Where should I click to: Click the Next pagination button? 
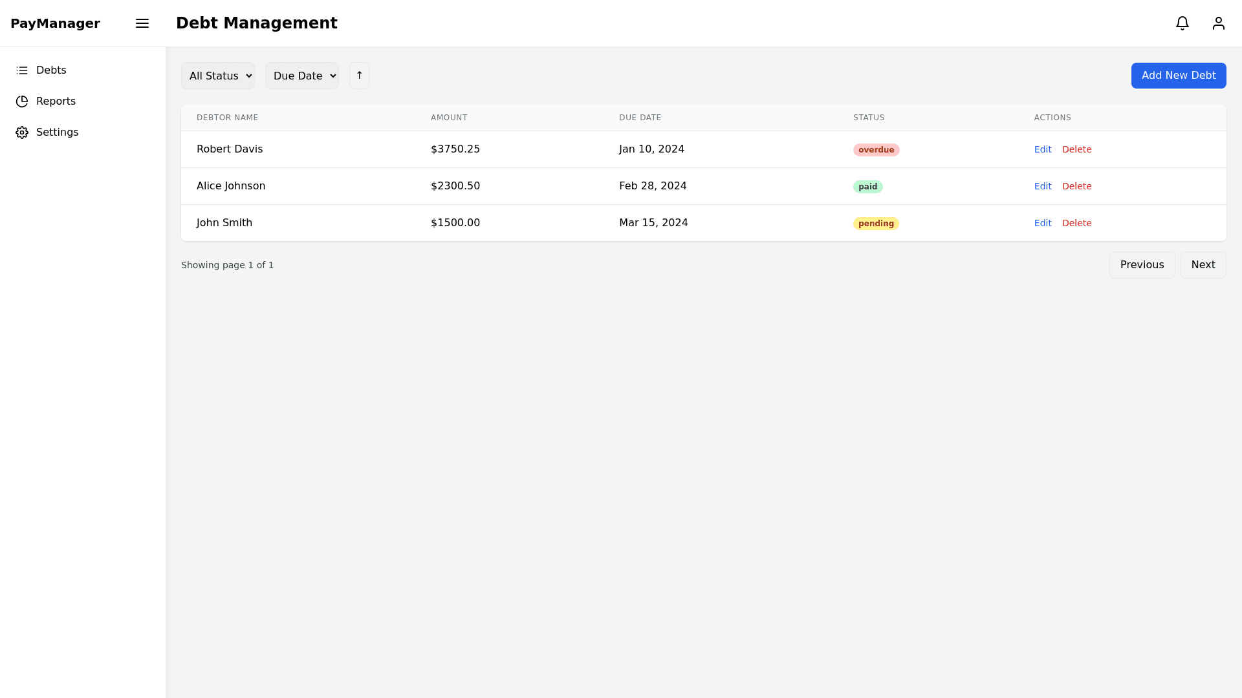point(1203,264)
